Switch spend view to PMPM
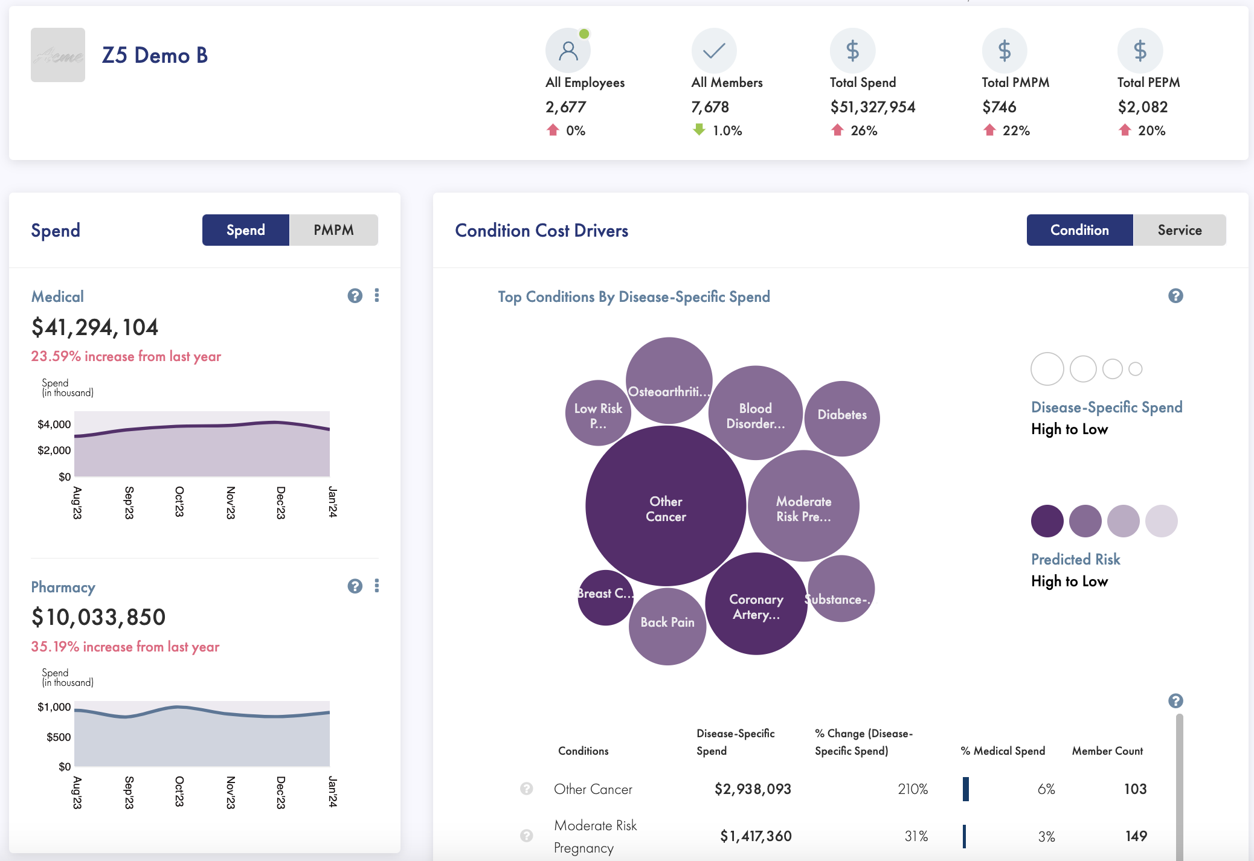The height and width of the screenshot is (861, 1254). (x=333, y=230)
